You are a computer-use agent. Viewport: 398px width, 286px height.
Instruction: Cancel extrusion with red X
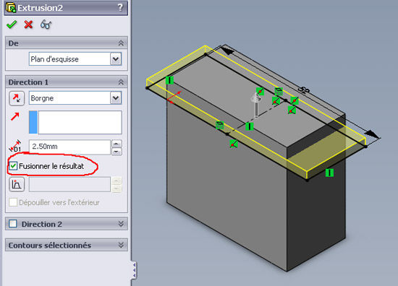tap(28, 25)
